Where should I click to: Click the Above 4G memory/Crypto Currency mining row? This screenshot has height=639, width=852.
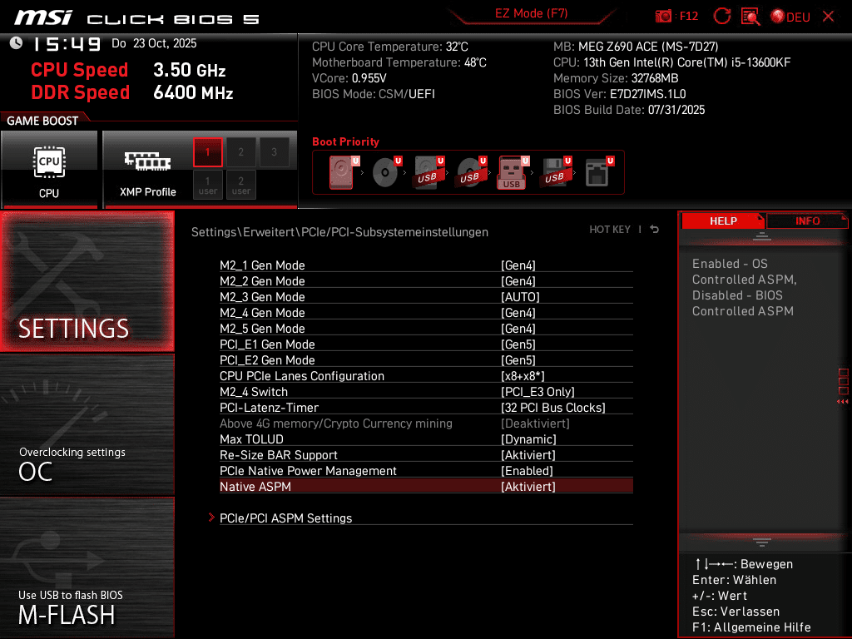(x=426, y=424)
